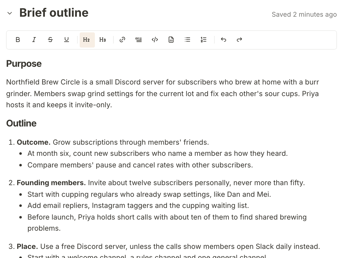
Task: Click the bold word 'Place.'
Action: tap(27, 246)
